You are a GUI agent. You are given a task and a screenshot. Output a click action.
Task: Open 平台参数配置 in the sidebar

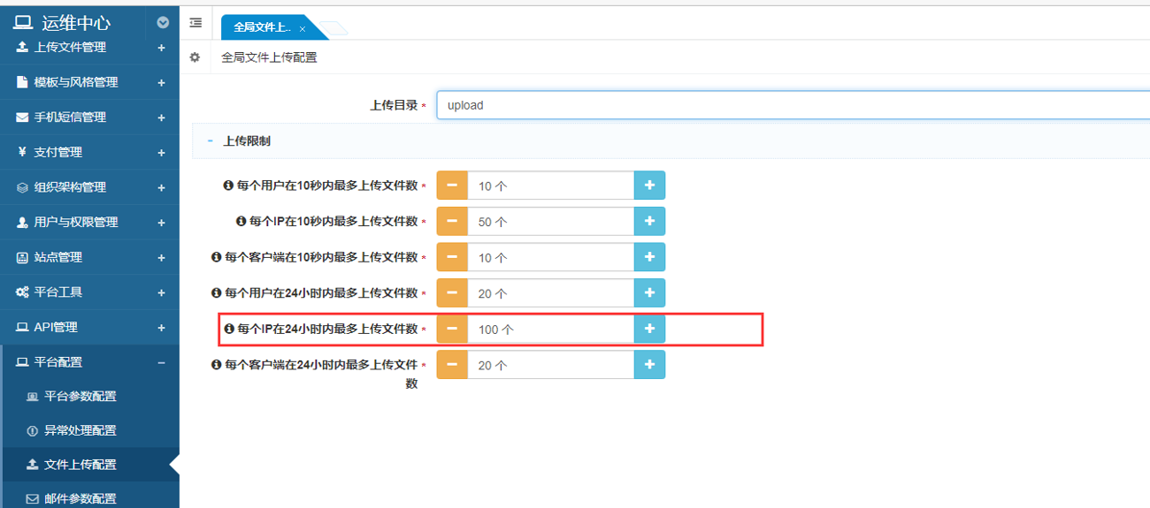click(80, 397)
